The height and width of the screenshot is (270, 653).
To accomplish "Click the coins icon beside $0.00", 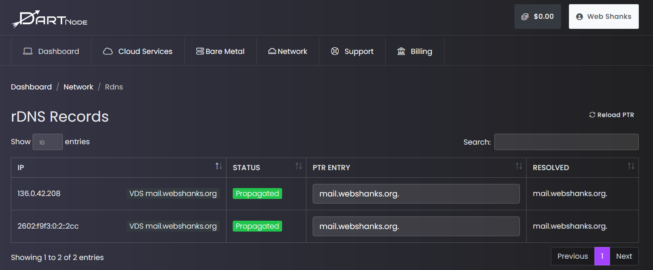I will pyautogui.click(x=525, y=17).
